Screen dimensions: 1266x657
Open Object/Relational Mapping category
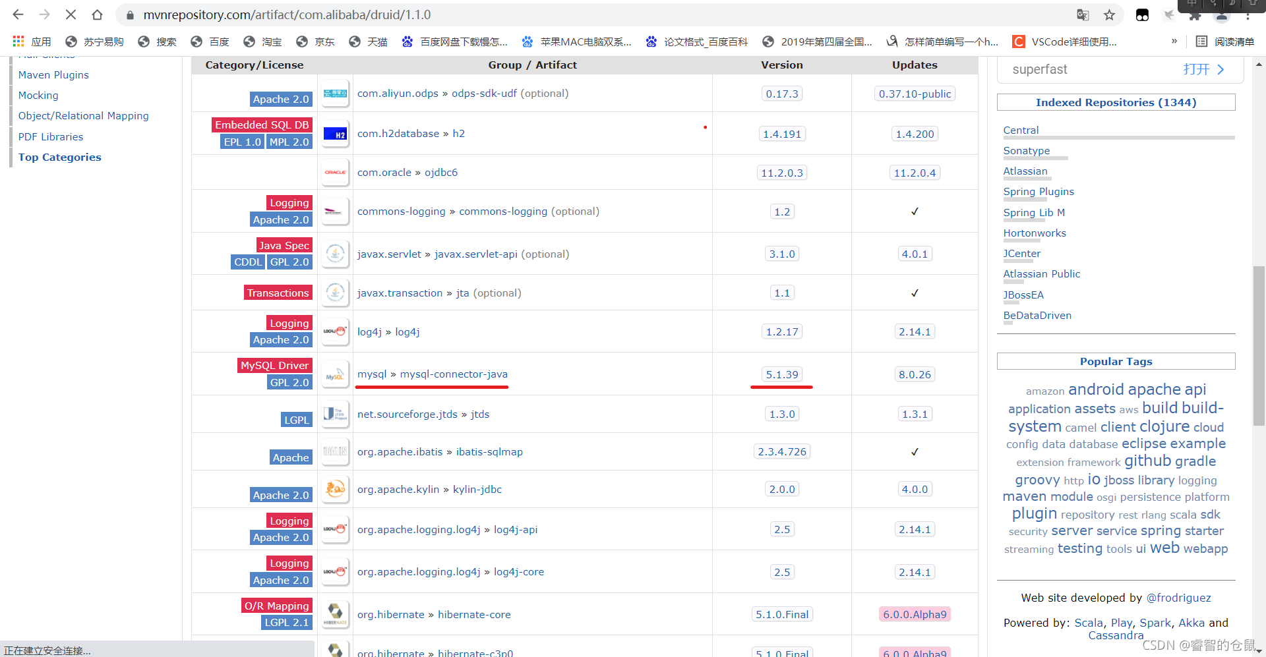tap(84, 116)
